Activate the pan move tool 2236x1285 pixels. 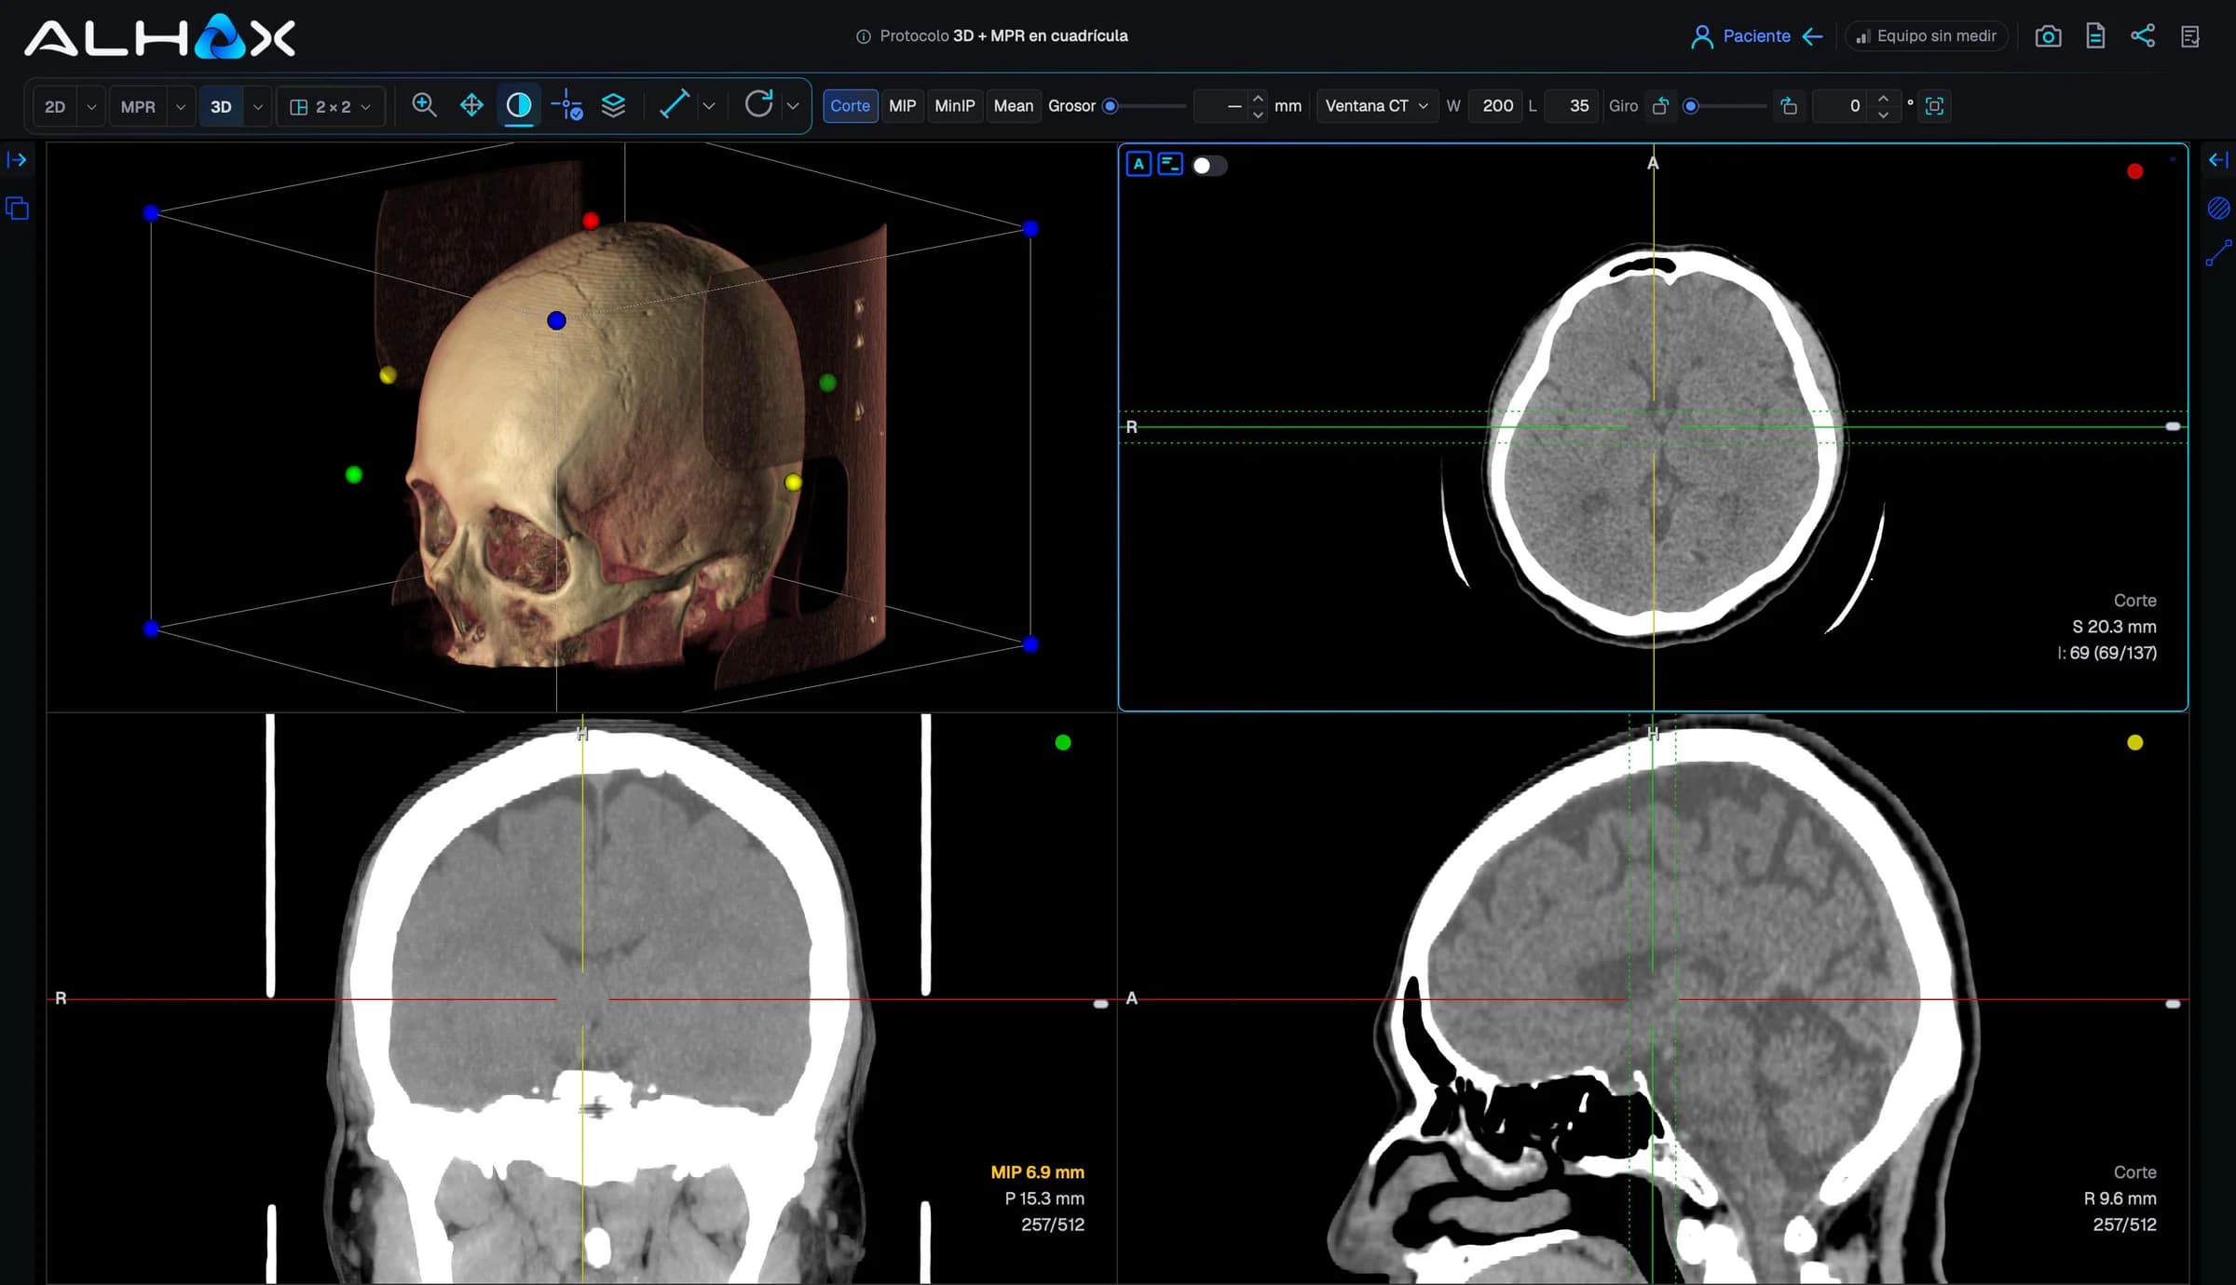click(471, 105)
